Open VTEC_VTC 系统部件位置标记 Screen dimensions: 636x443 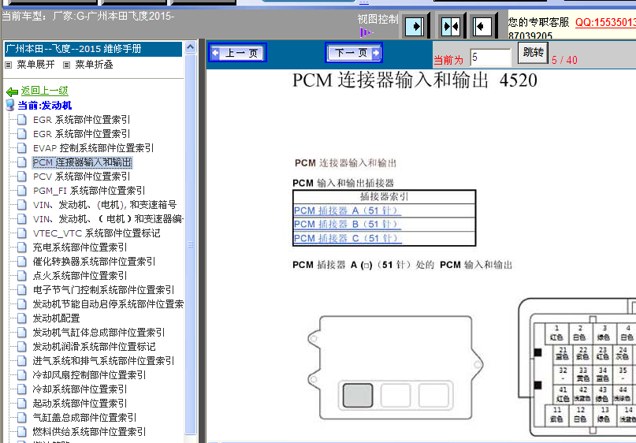coord(96,233)
